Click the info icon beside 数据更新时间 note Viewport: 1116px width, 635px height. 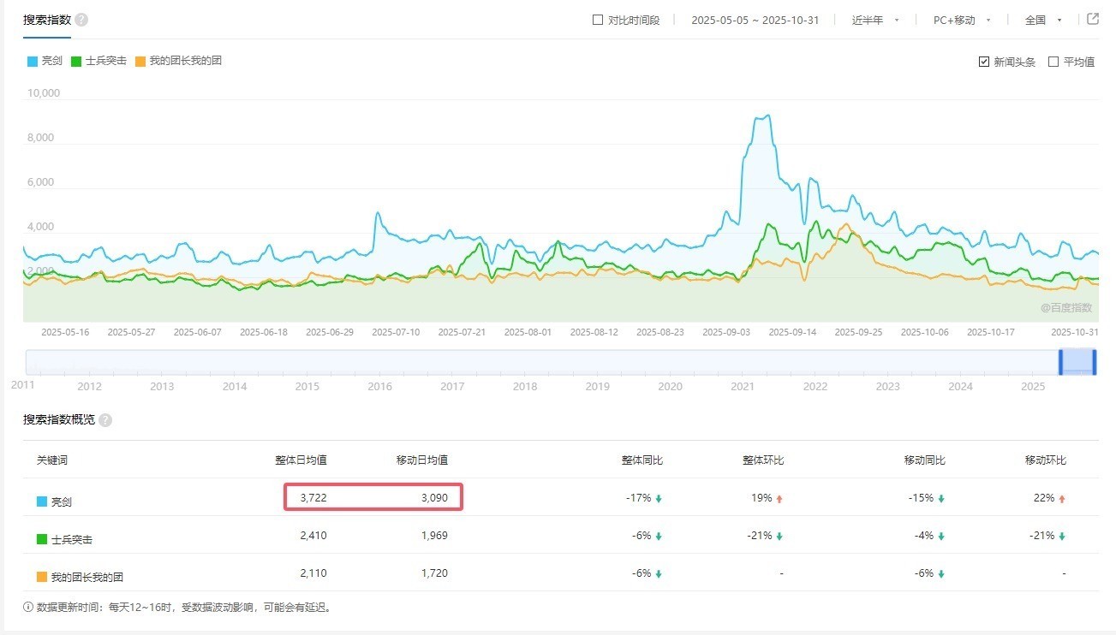click(28, 608)
